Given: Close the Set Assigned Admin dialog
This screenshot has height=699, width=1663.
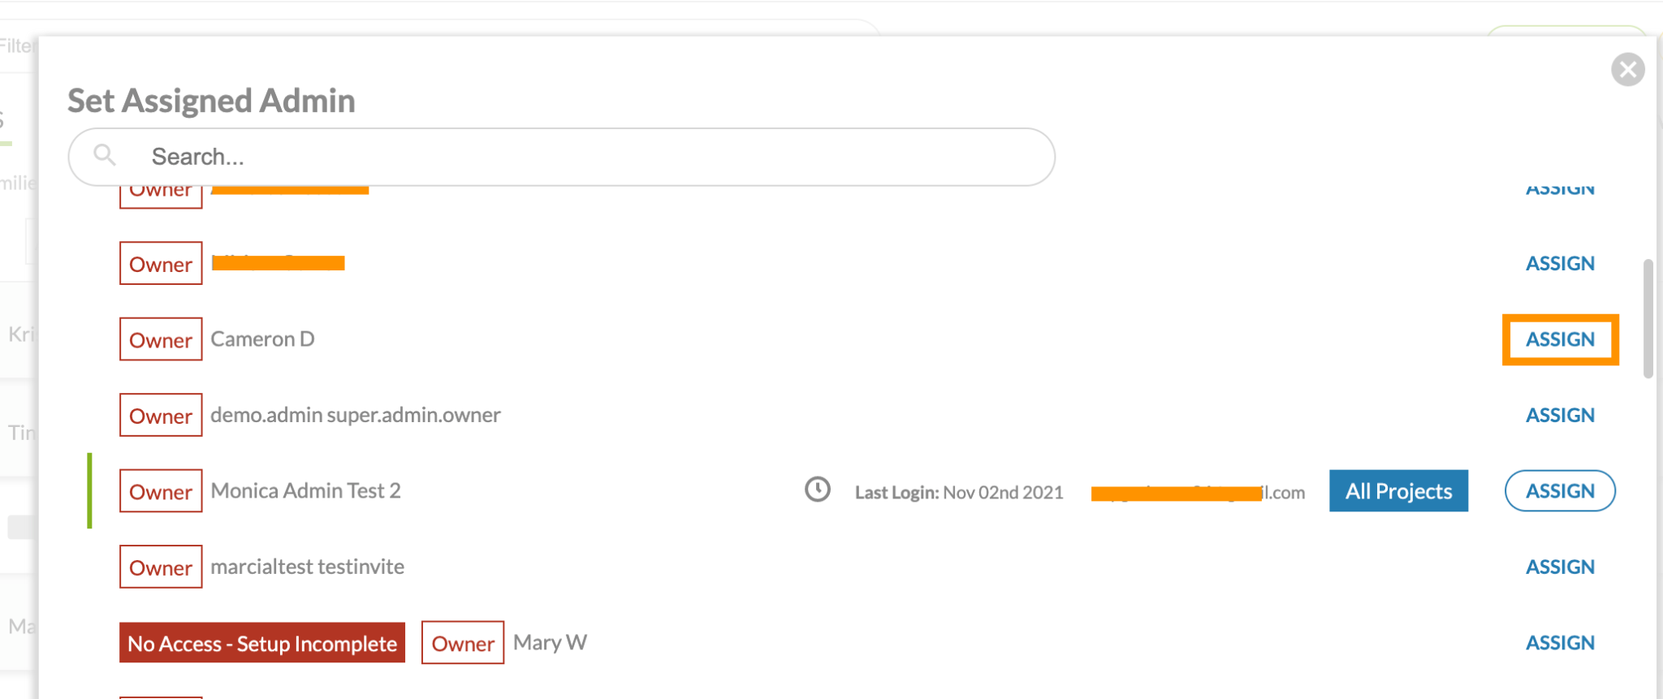Looking at the screenshot, I should (1627, 70).
